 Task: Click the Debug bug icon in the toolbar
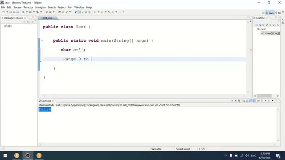point(24,12)
